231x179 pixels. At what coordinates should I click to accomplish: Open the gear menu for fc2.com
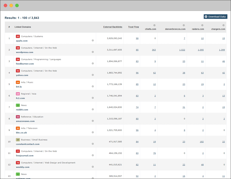[93, 98]
